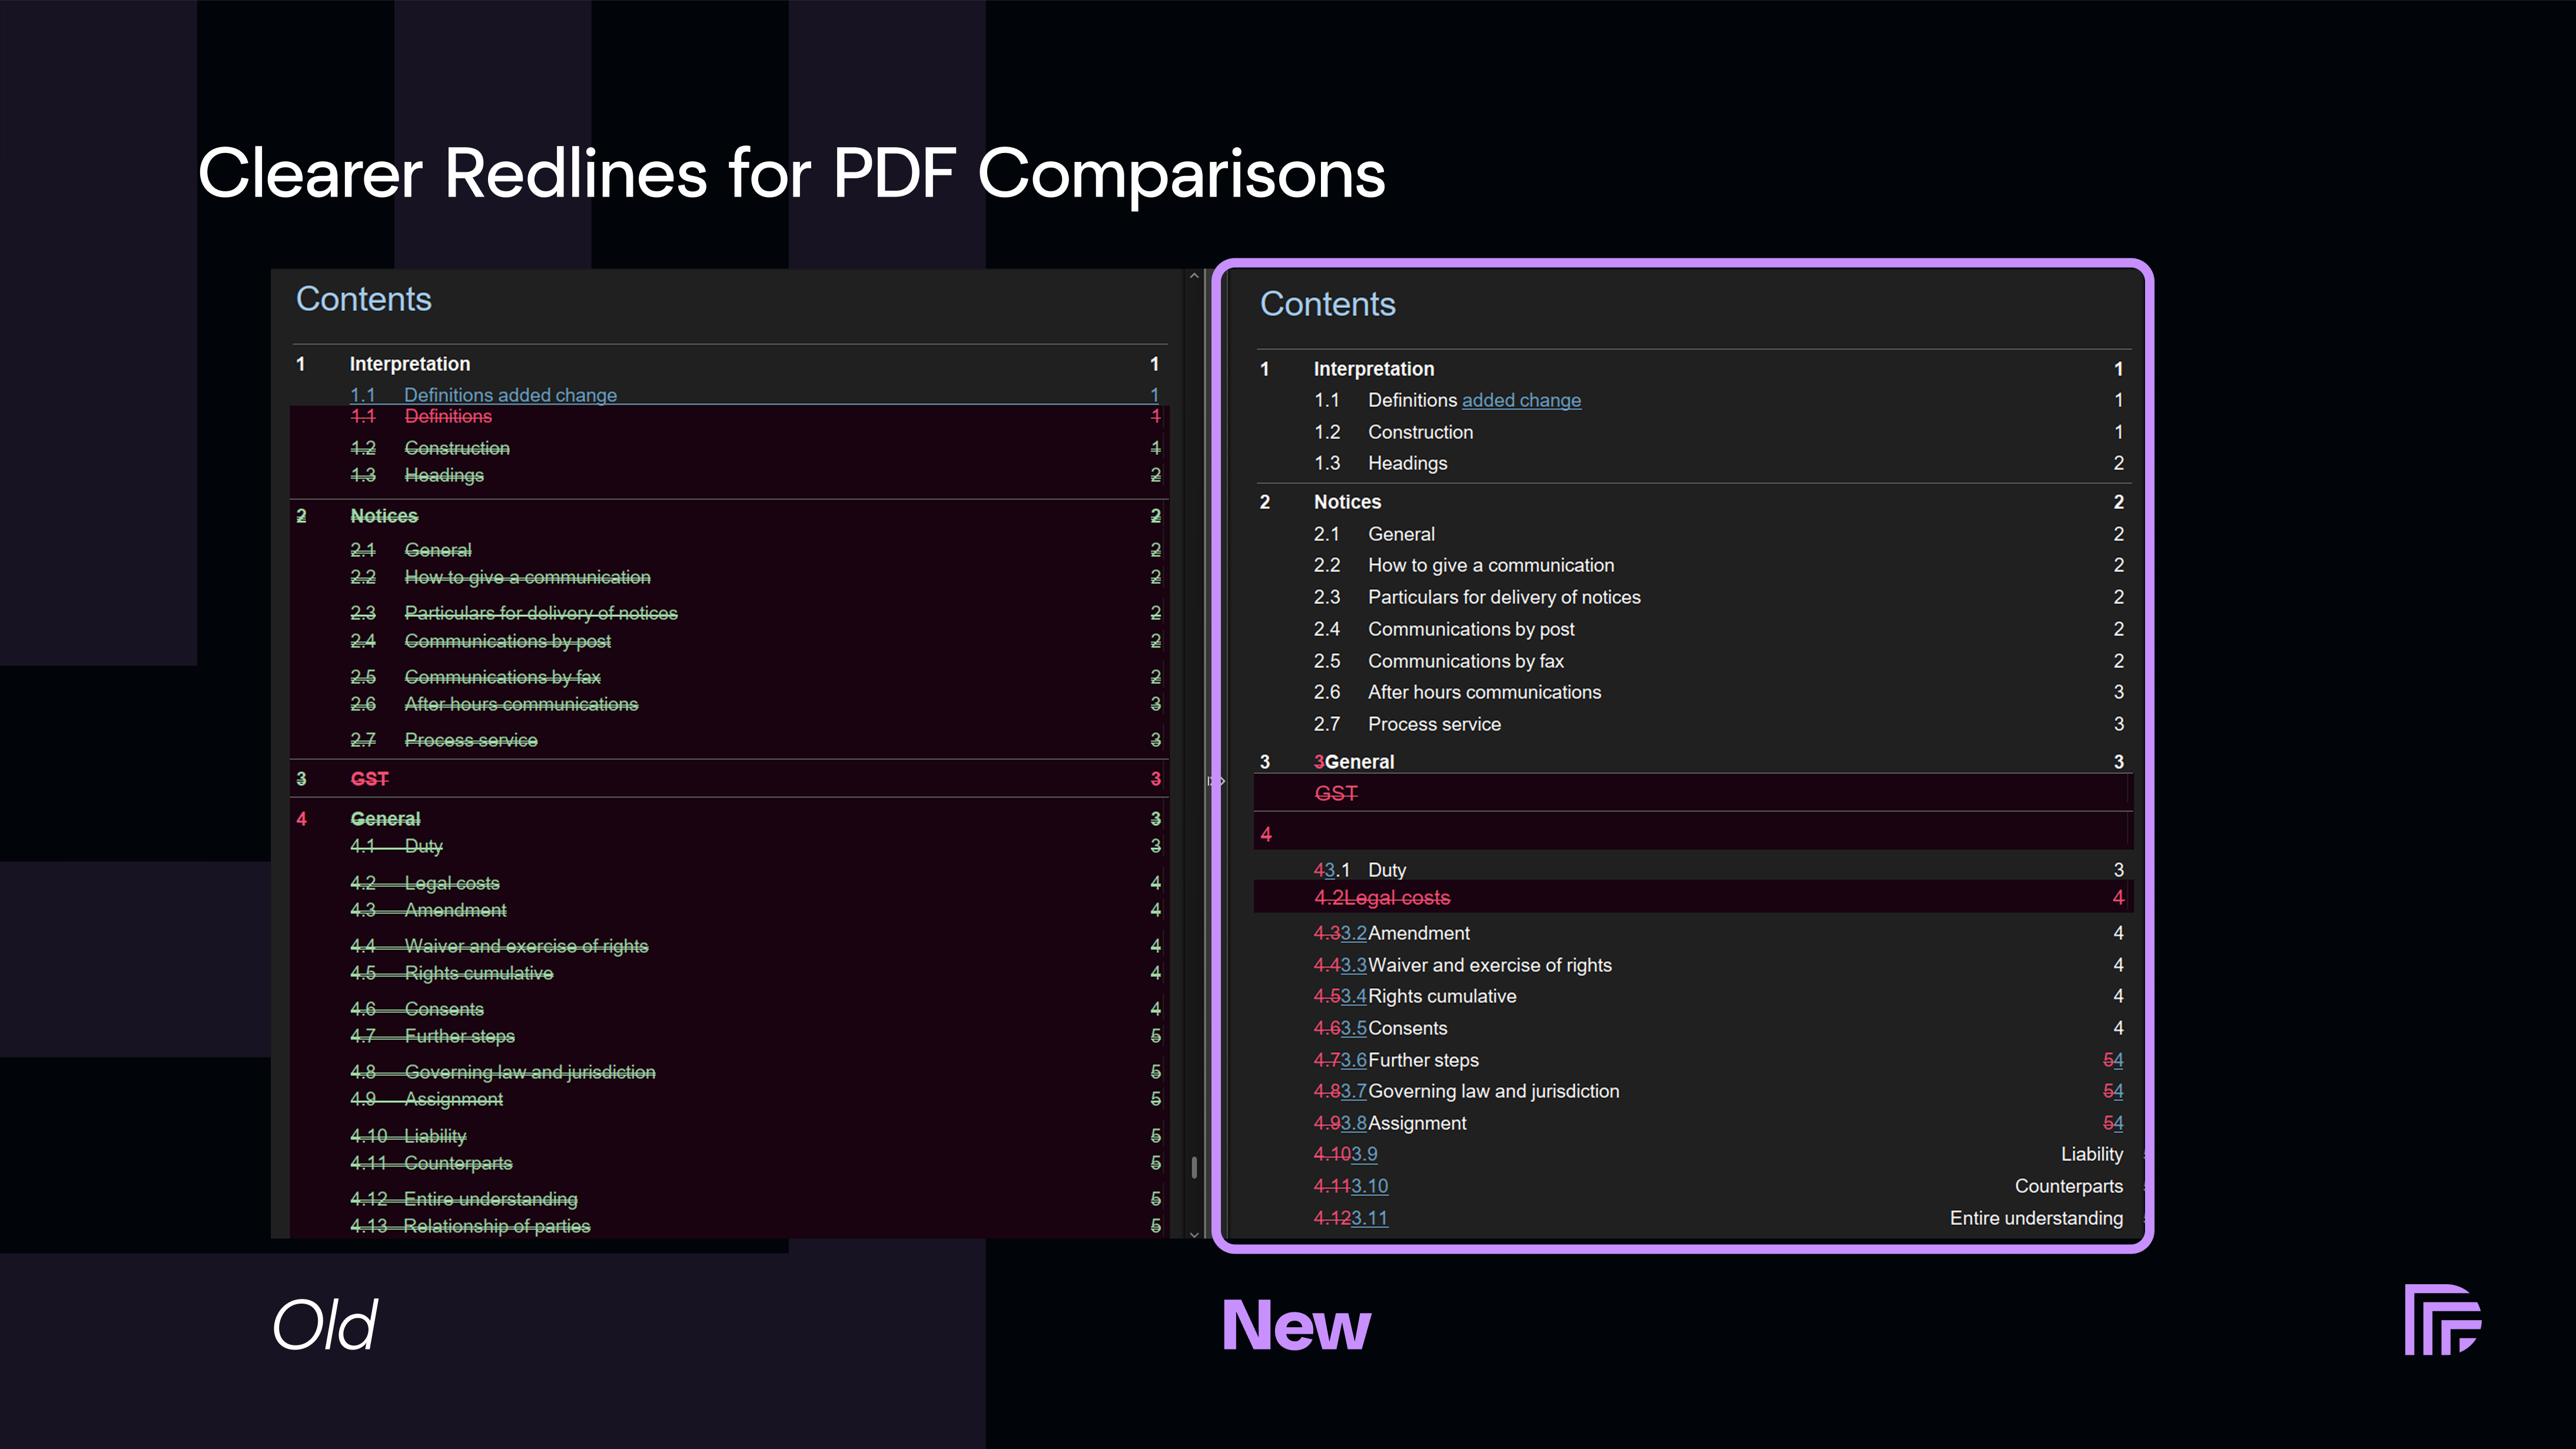Select 'Notices' heading in New panel
The height and width of the screenshot is (1449, 2576).
point(1347,502)
